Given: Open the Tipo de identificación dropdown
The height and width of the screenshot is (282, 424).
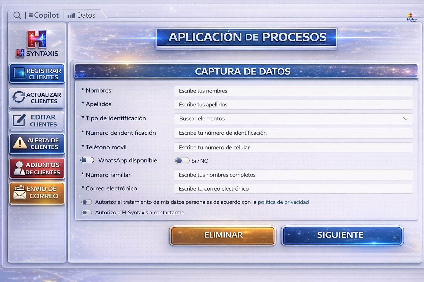Looking at the screenshot, I should [x=293, y=119].
